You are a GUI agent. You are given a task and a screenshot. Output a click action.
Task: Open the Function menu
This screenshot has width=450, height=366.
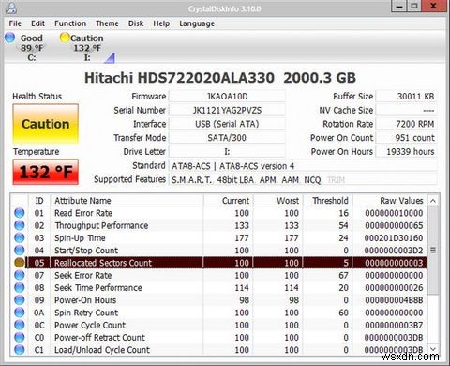pyautogui.click(x=70, y=23)
